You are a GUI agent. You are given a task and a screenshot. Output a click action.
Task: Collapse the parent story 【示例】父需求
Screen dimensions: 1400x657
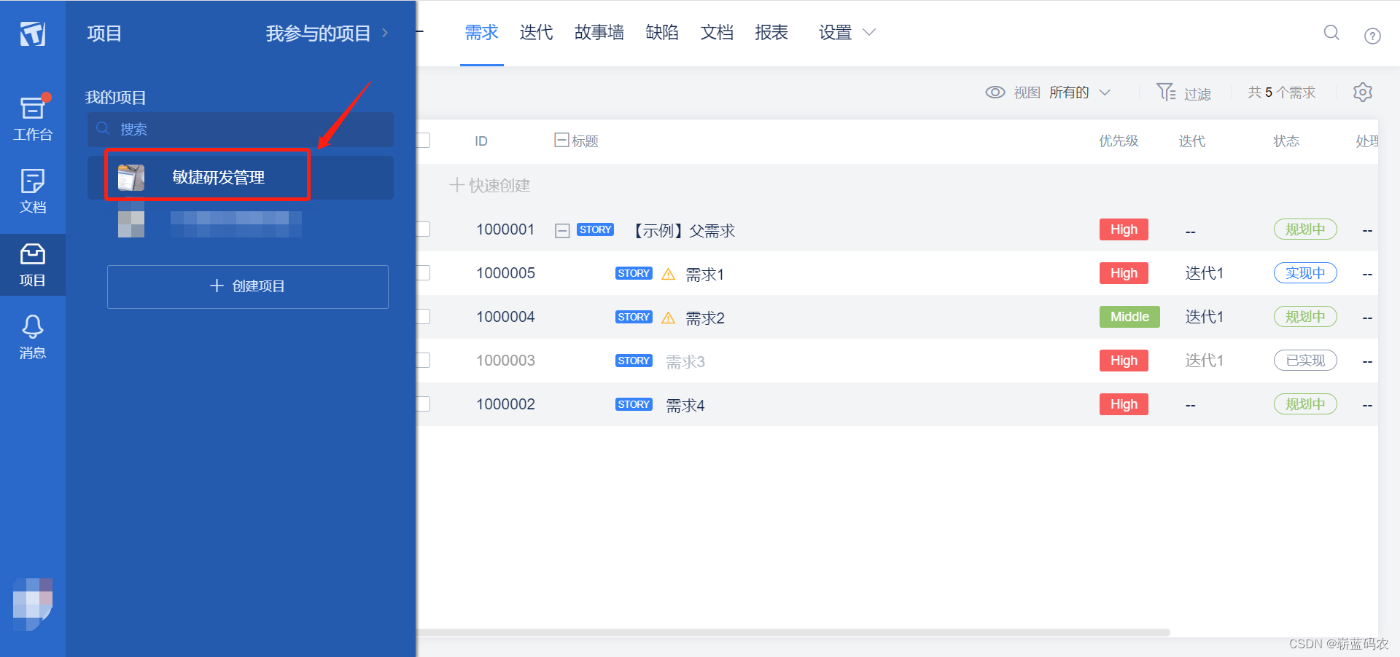[561, 230]
